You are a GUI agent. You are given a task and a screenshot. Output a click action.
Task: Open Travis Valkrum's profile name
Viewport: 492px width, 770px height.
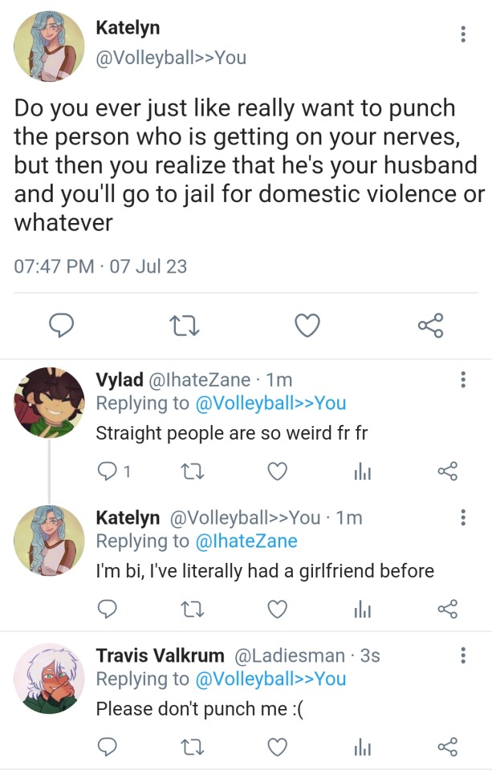point(160,655)
